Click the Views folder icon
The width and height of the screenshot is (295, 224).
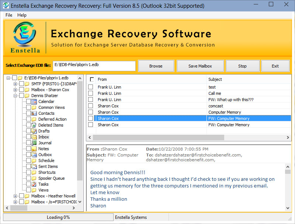click(34, 190)
